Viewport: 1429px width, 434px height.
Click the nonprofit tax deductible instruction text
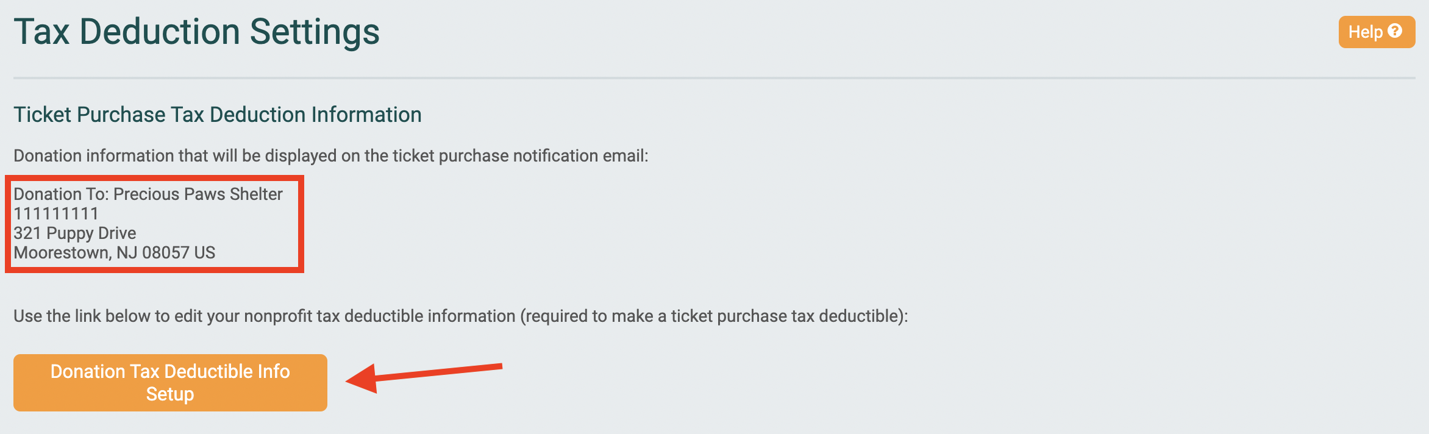click(460, 315)
